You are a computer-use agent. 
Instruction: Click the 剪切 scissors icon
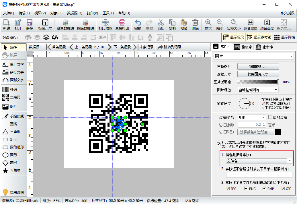click(161, 25)
